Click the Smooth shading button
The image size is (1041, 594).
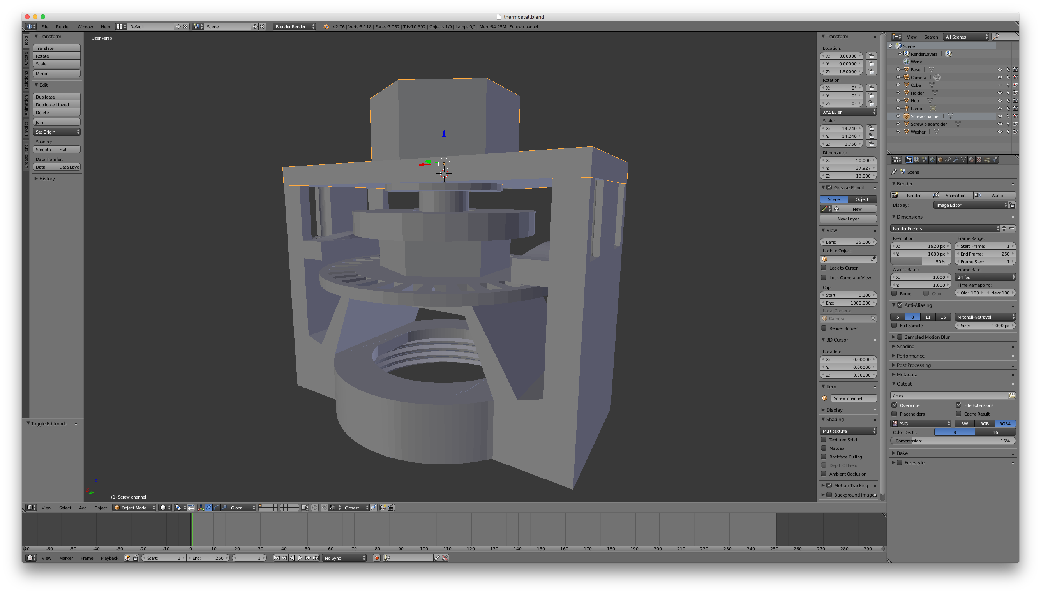click(44, 149)
